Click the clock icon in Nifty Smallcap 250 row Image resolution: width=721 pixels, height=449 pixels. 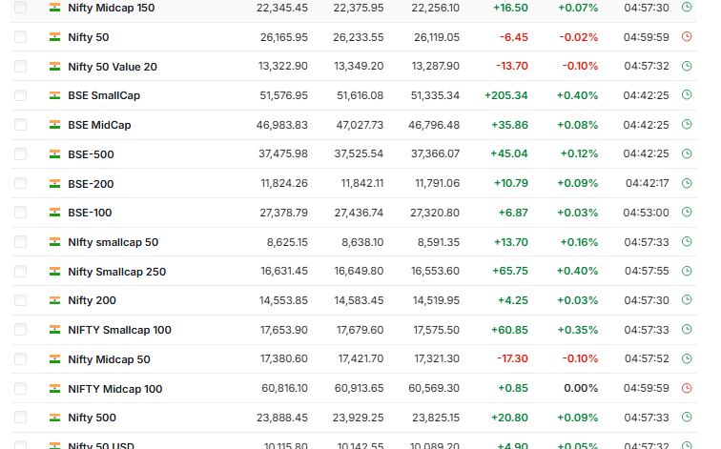click(687, 271)
